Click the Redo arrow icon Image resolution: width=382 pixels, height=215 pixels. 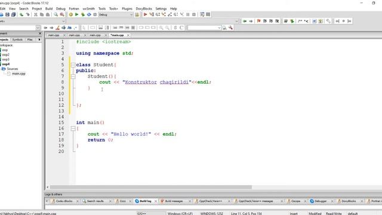27,14
